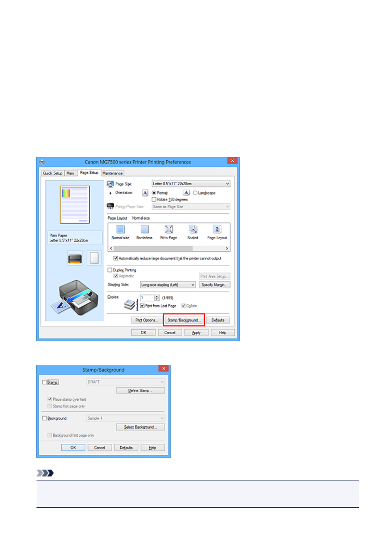Viewport: 370px width, 549px height.
Task: Pick the Fit-to-Page layout icon
Action: 169,229
